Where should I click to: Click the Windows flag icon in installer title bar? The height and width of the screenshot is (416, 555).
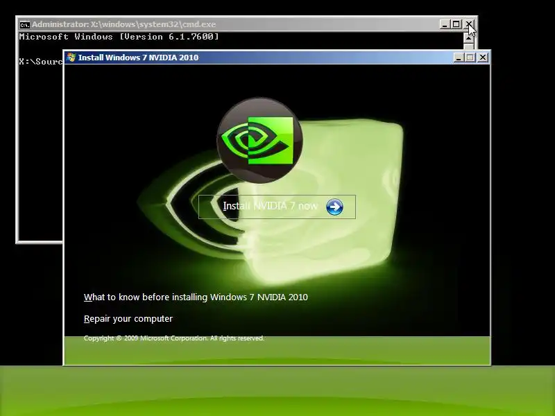tap(71, 58)
